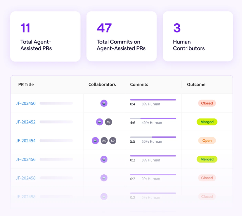Click the commits bar showing 40% Human
Screen dimensions: 242x216
click(x=153, y=118)
